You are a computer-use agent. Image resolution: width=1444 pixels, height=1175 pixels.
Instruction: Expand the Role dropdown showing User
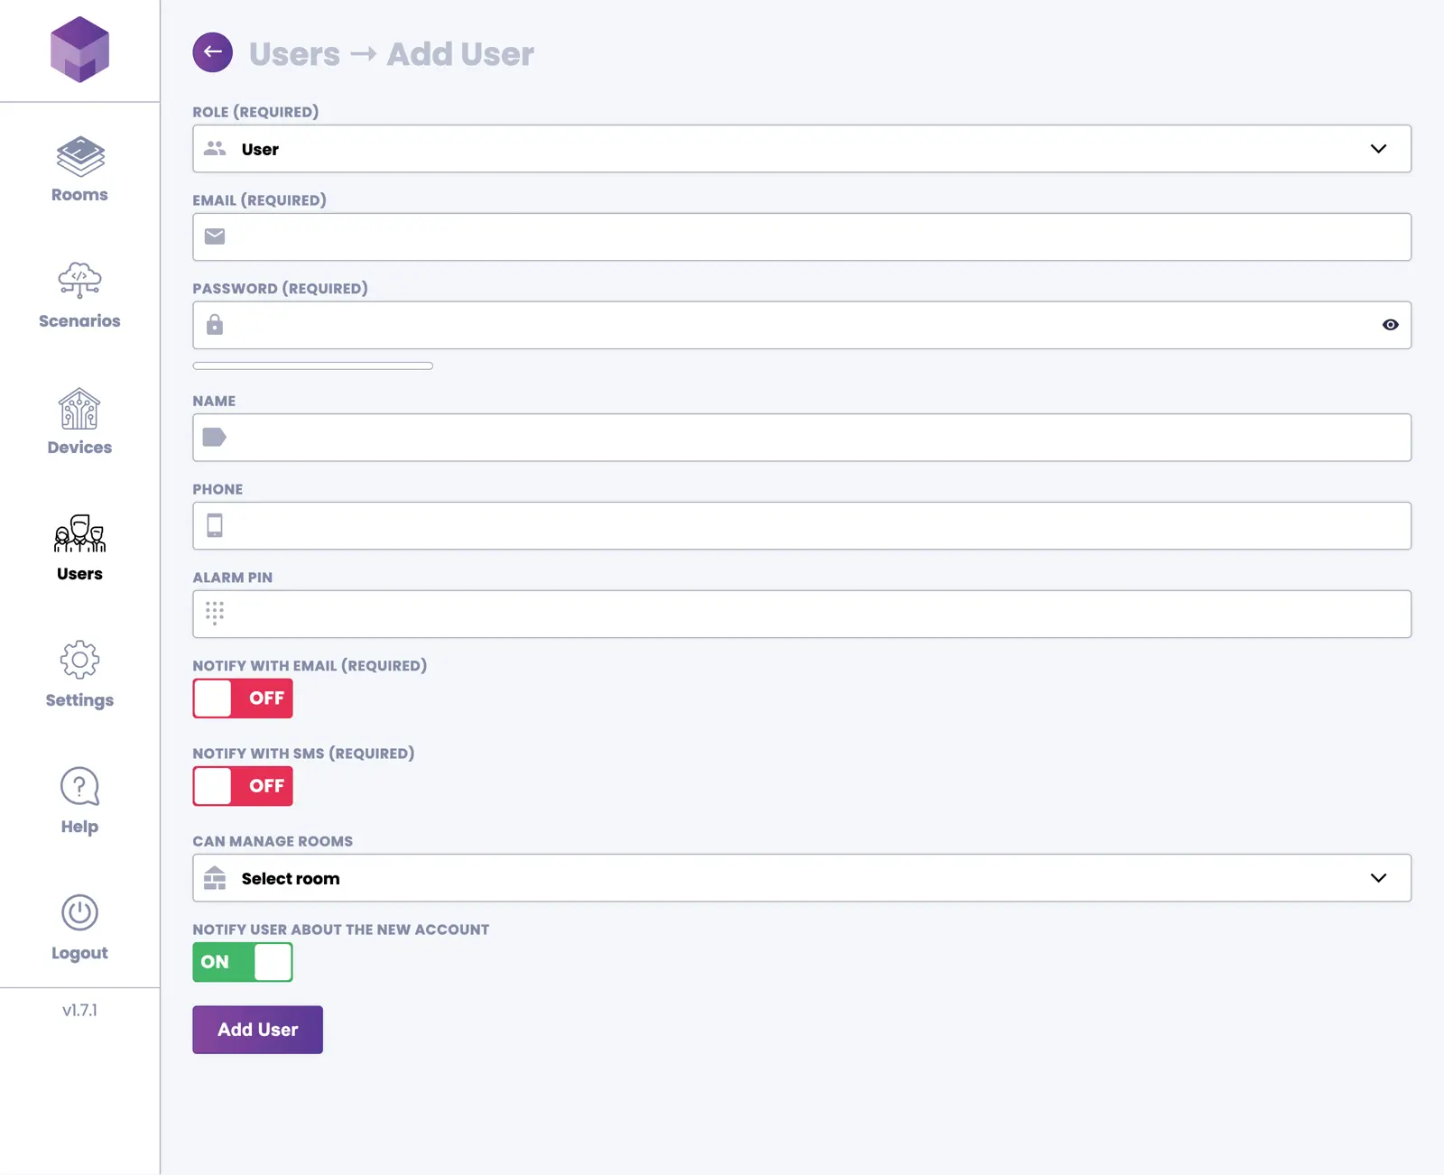(801, 149)
